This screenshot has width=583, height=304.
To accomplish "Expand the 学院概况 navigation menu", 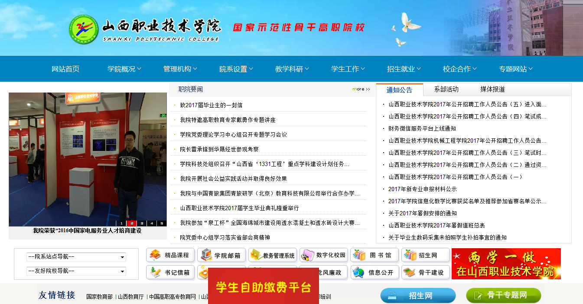I will [124, 69].
